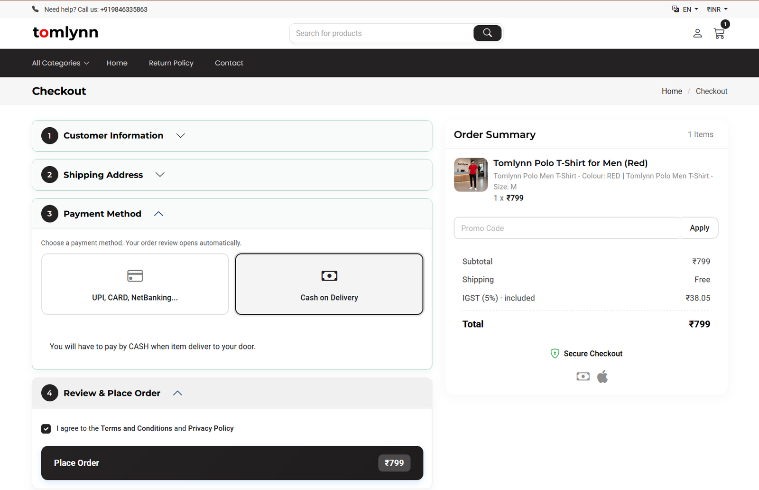Collapse the Review & Place Order chevron
This screenshot has width=759, height=490.
[177, 393]
